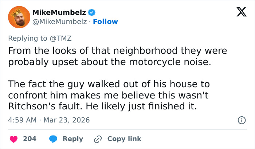Follow MikeMumbelz via the Follow link

(x=105, y=22)
